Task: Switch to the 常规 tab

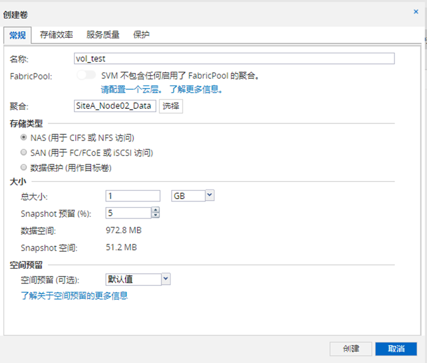Action: point(17,35)
